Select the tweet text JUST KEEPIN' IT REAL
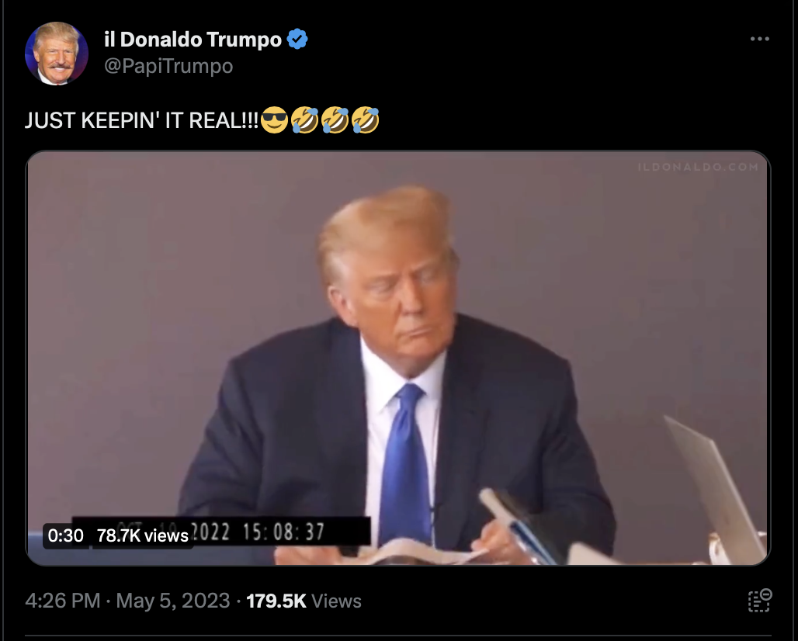This screenshot has height=641, width=798. (x=142, y=120)
